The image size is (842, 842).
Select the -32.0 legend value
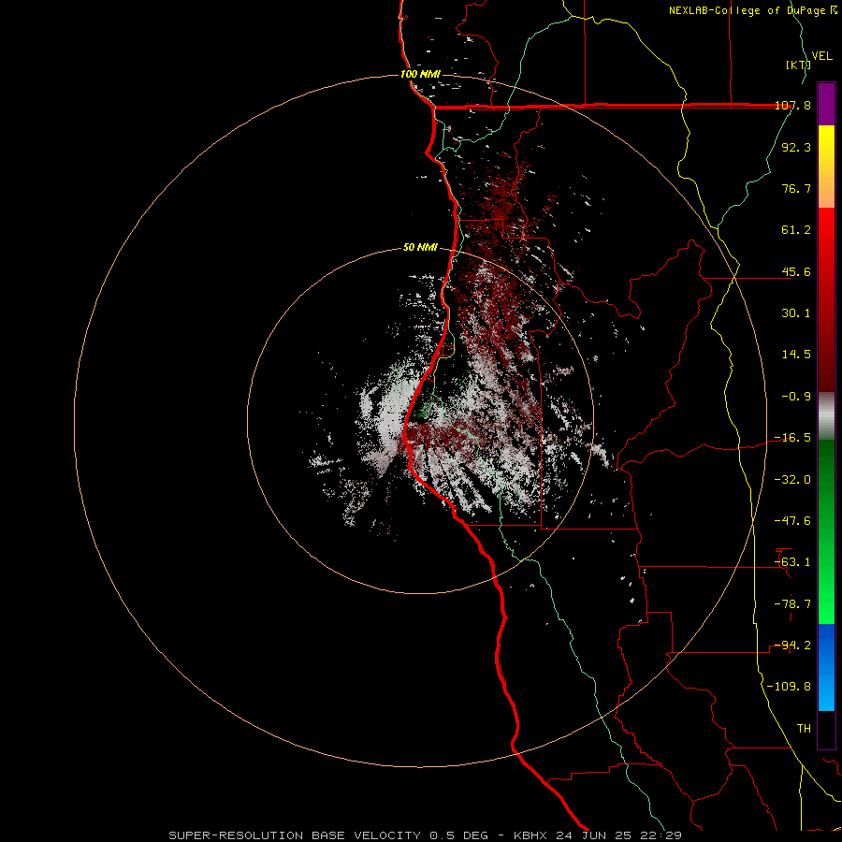click(x=792, y=480)
